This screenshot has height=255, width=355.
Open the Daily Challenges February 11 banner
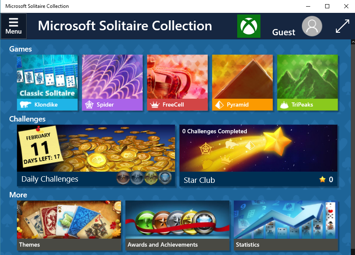point(96,155)
